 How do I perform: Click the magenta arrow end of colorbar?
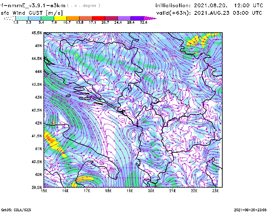pos(150,18)
